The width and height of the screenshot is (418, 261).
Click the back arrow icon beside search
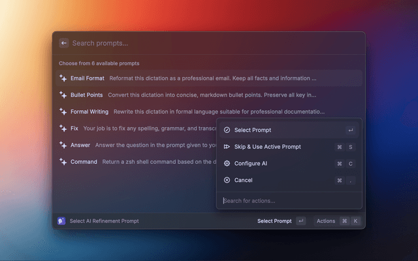coord(63,43)
